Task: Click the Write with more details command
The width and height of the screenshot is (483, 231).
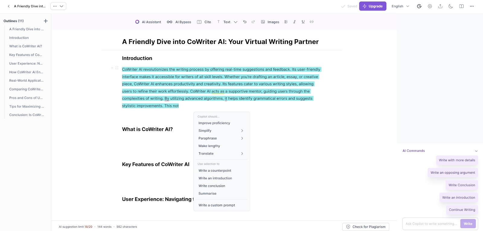Action: coord(457,160)
